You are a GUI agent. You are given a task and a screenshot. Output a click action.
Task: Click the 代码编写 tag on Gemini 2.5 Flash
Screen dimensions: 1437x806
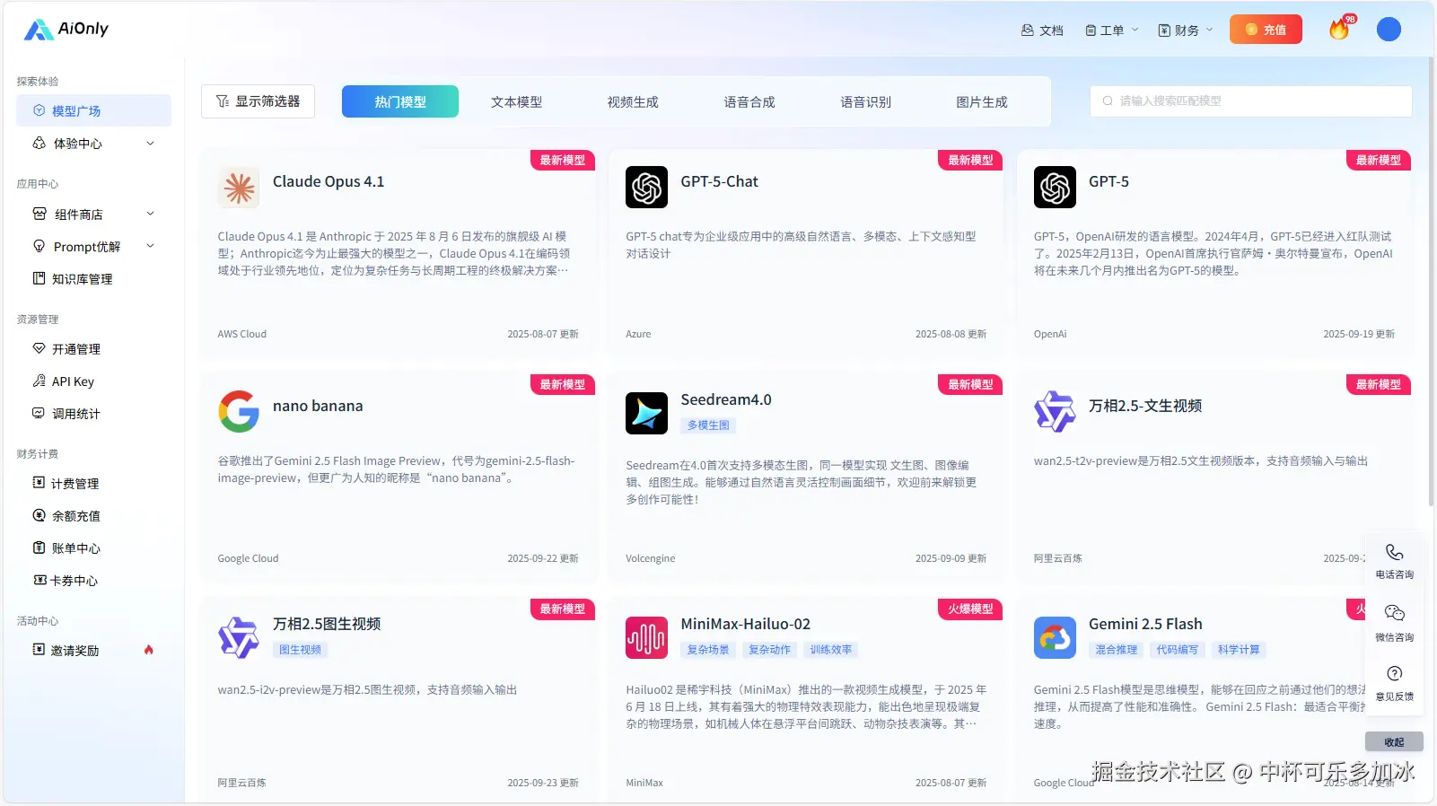tap(1177, 650)
